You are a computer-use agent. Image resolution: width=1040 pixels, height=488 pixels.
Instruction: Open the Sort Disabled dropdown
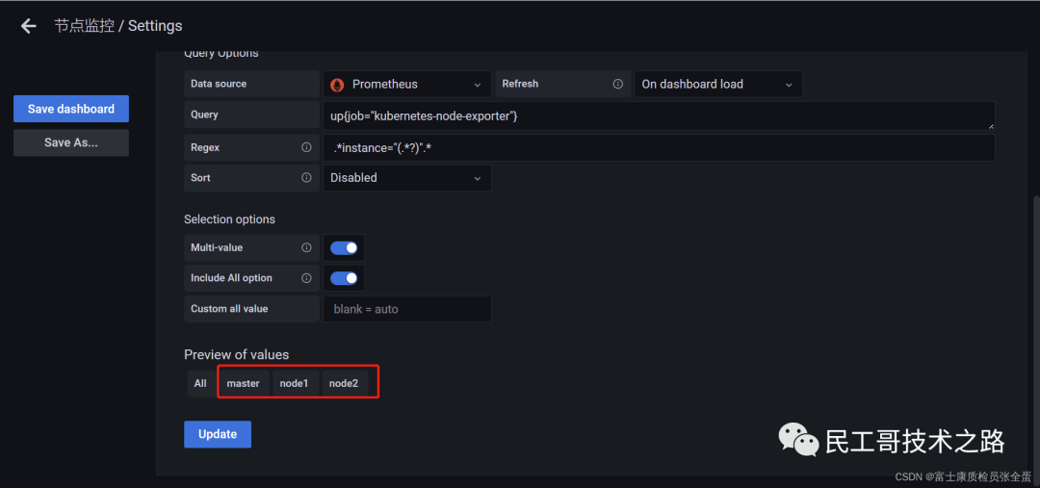407,178
